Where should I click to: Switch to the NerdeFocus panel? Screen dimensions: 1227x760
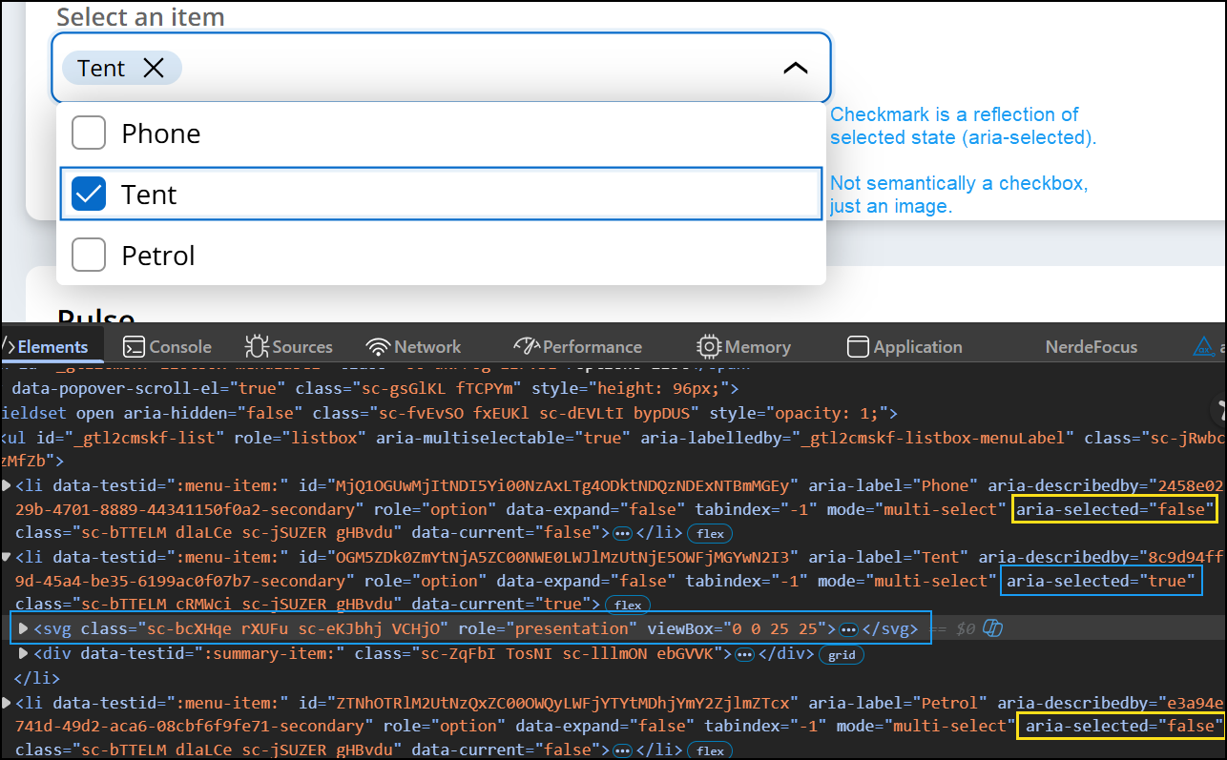(x=1091, y=346)
